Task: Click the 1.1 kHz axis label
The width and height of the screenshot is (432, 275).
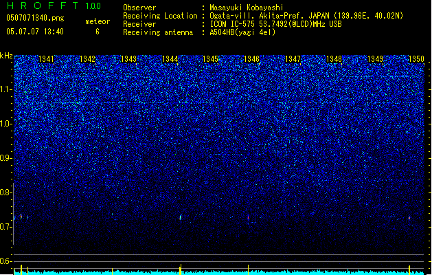Action: [5, 89]
